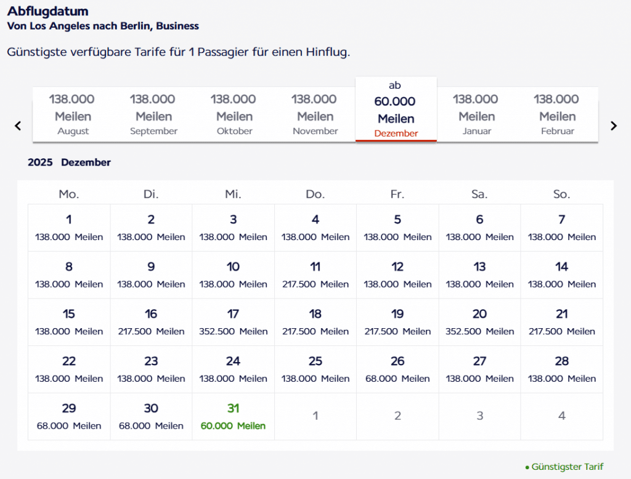
Task: Select the Januar month tab
Action: click(476, 114)
